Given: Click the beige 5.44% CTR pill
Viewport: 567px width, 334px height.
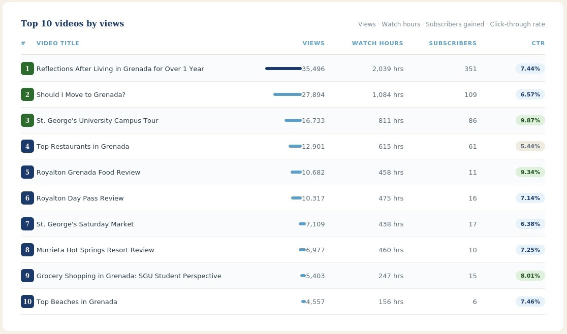Looking at the screenshot, I should coord(530,146).
